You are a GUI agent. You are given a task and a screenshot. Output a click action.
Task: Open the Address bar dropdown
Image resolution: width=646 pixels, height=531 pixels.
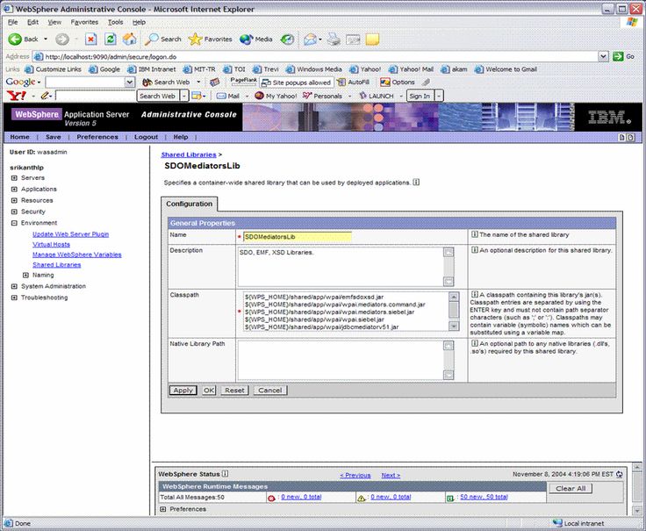point(603,56)
